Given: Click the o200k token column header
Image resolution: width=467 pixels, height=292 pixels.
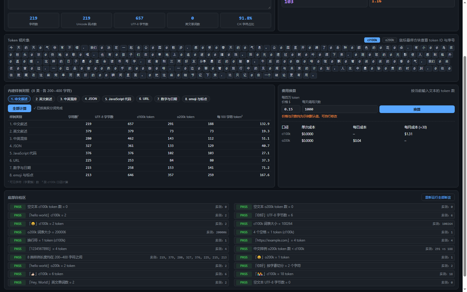Looking at the screenshot, I should [x=186, y=117].
